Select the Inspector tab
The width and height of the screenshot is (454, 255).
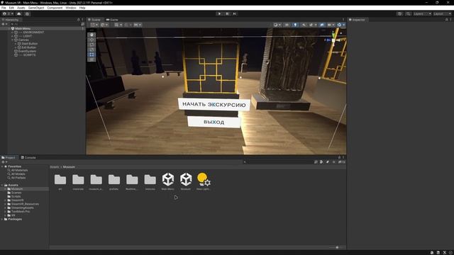point(357,20)
